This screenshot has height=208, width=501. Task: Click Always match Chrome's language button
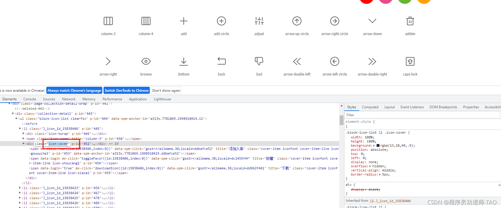tap(74, 91)
